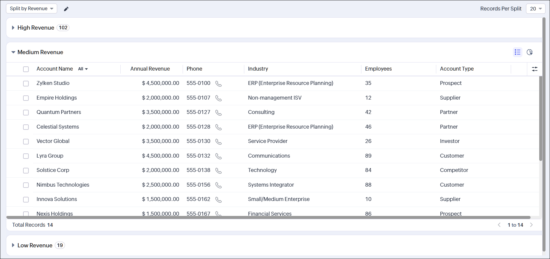550x259 pixels.
Task: Open the Account Name All filter
Action: tap(83, 69)
